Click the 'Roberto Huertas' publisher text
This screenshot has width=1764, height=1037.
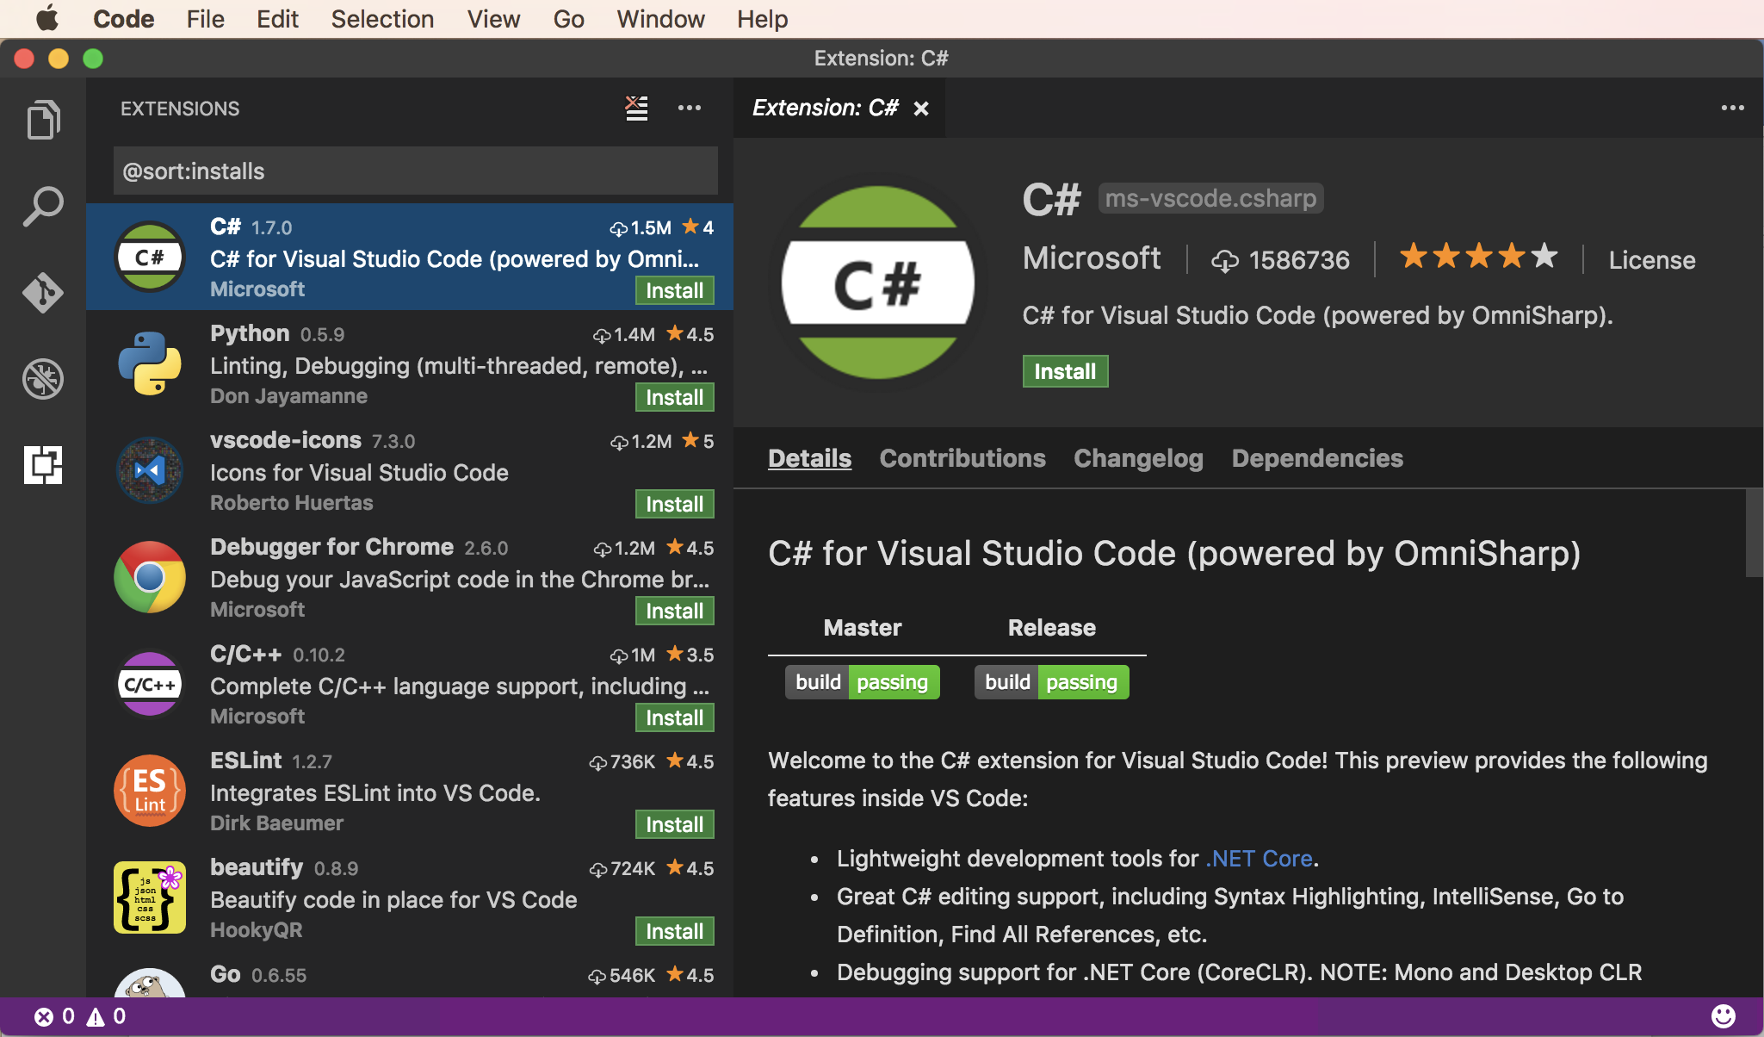point(291,503)
